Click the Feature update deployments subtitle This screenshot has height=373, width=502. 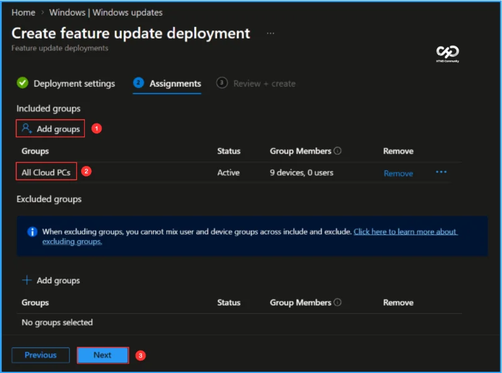click(x=60, y=48)
